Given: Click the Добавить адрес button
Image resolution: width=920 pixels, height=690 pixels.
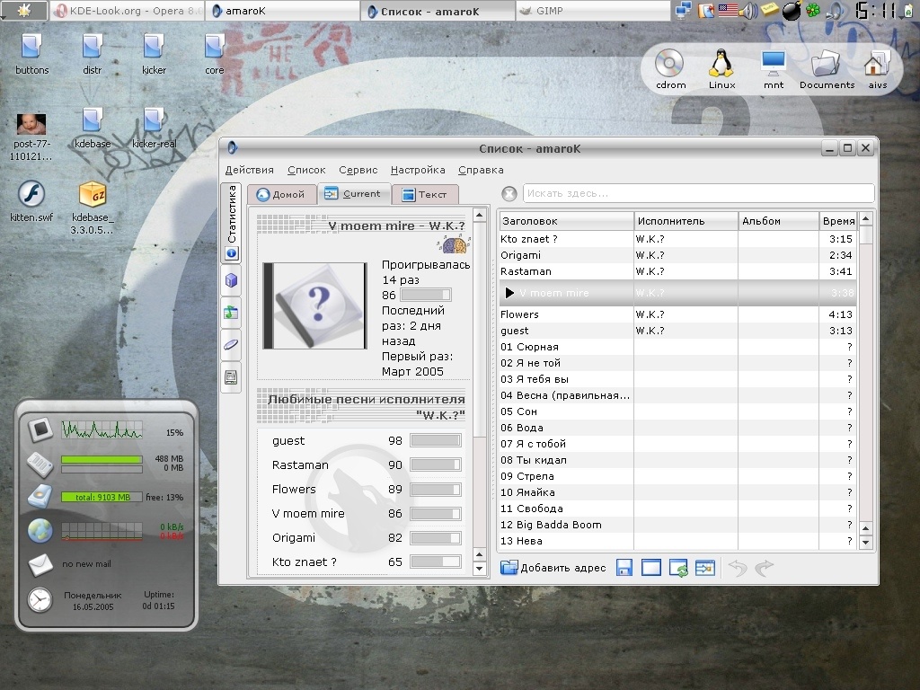Looking at the screenshot, I should [553, 568].
